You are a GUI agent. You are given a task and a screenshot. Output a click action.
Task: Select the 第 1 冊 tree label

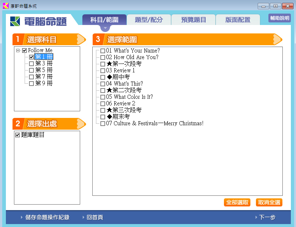(x=44, y=57)
